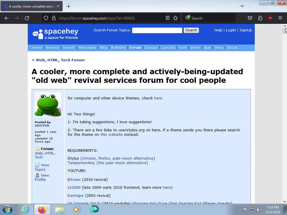Open the shield tracking protection icon

click(46, 18)
